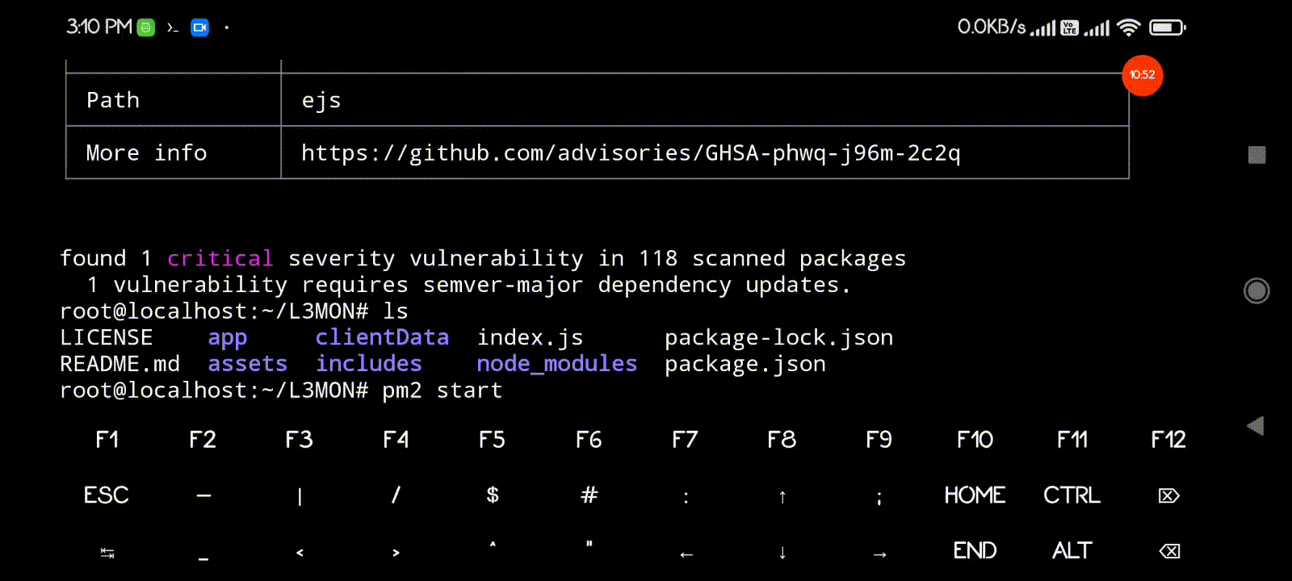Tap the left arrow key

pyautogui.click(x=686, y=554)
